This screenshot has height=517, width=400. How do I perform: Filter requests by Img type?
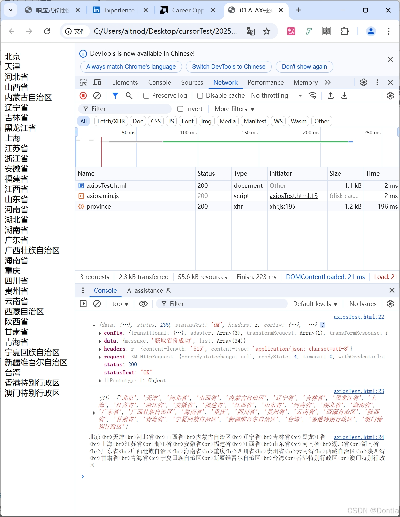[x=206, y=121]
